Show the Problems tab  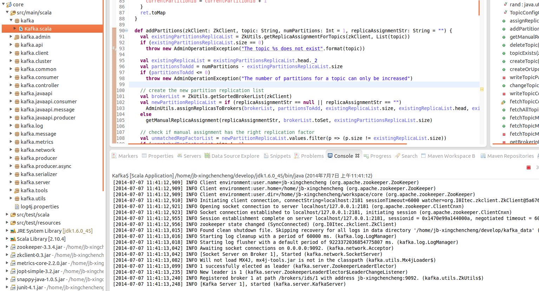pyautogui.click(x=309, y=156)
